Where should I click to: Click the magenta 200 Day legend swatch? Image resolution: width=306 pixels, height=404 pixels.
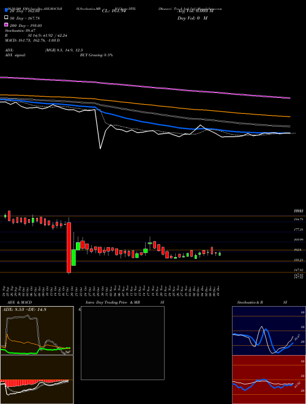[x=7, y=25]
